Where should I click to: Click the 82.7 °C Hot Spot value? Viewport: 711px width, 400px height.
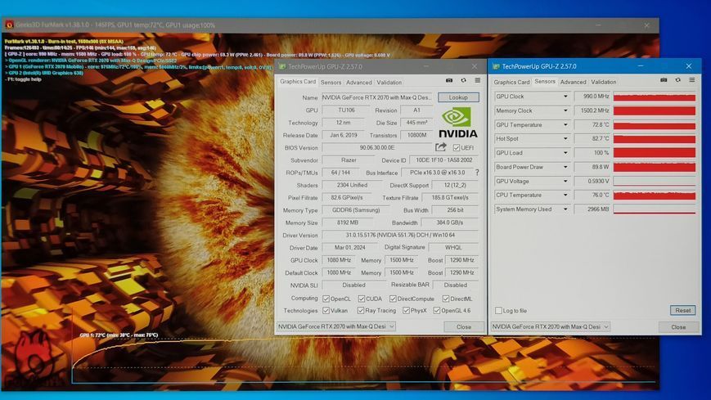(x=592, y=139)
